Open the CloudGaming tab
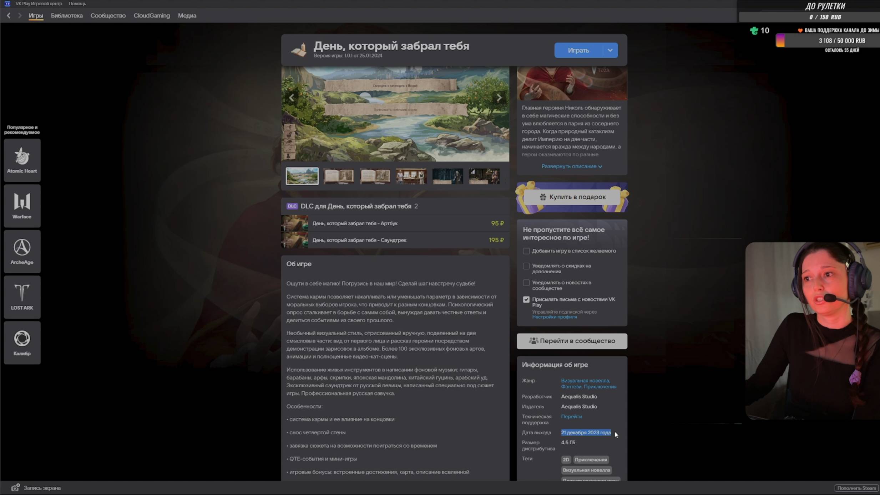Image resolution: width=880 pixels, height=495 pixels. click(152, 16)
